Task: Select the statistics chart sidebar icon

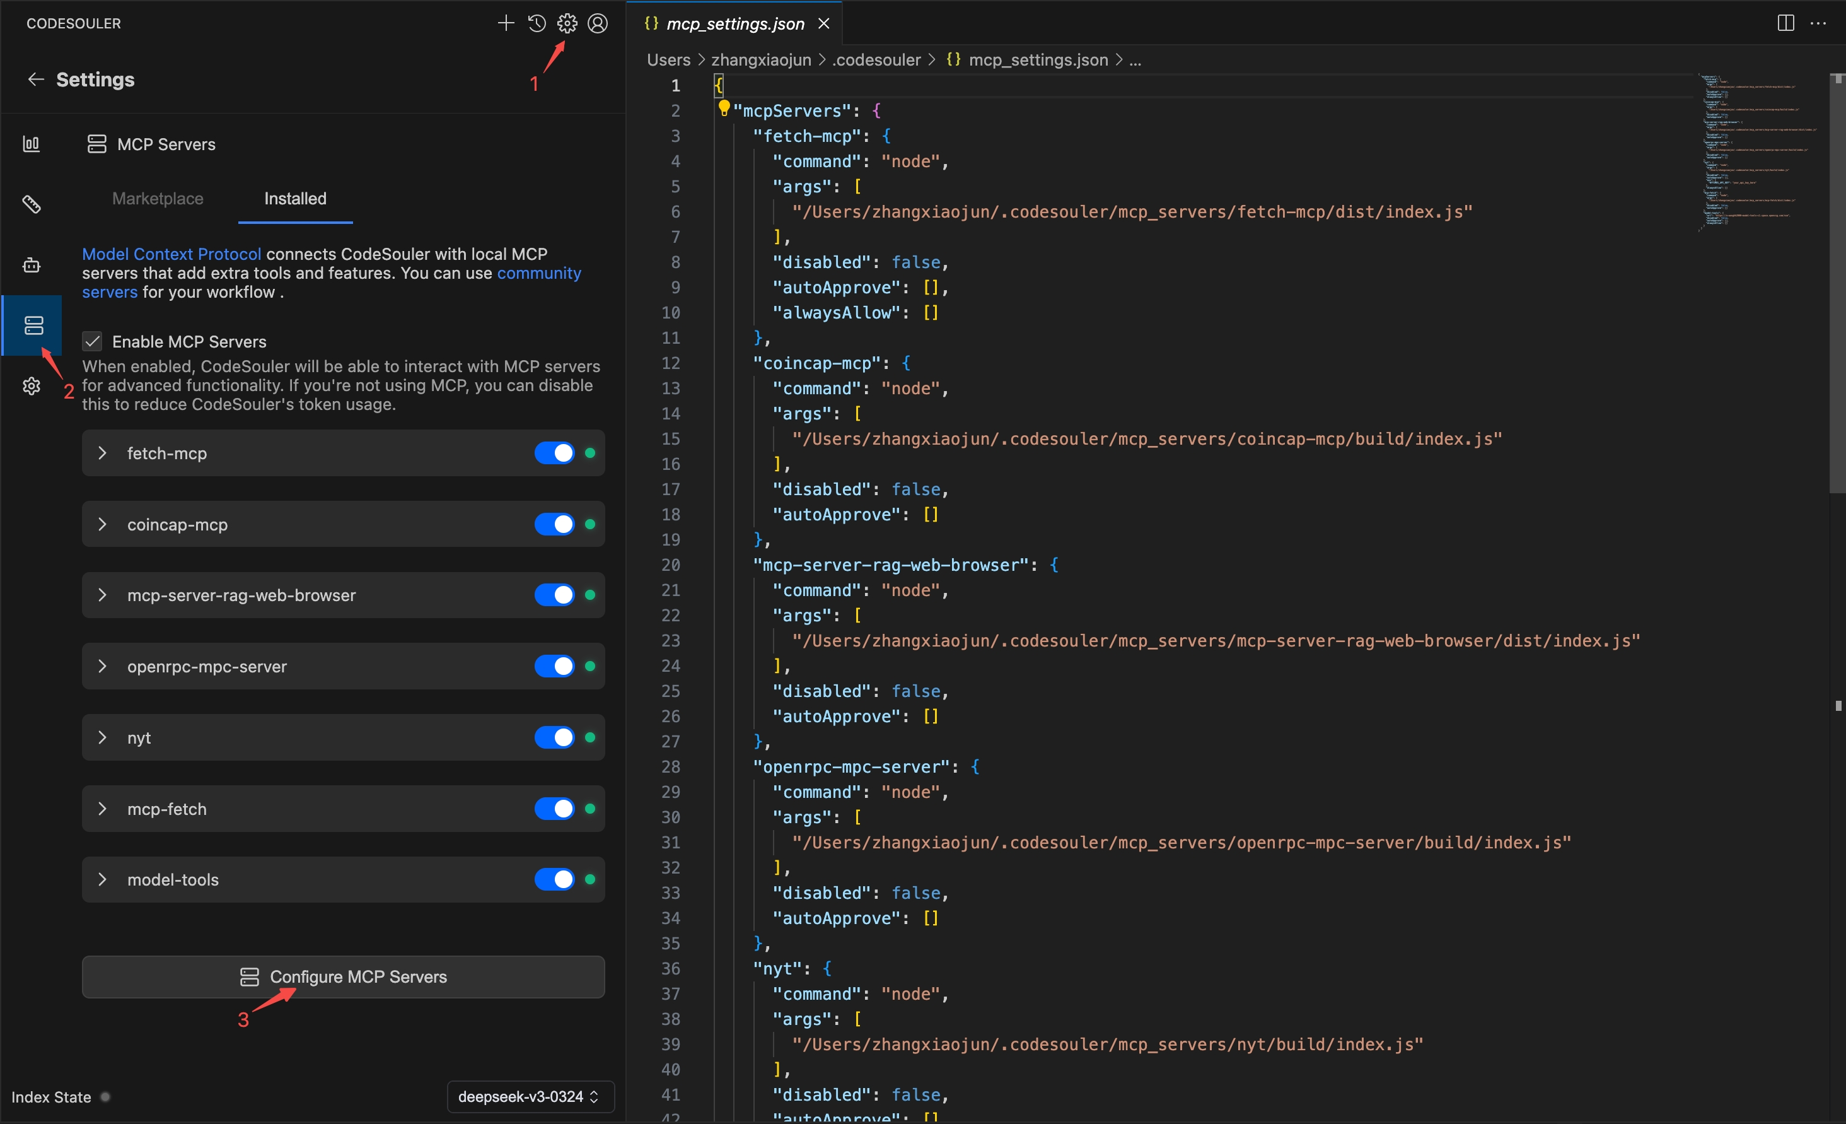Action: pos(32,144)
